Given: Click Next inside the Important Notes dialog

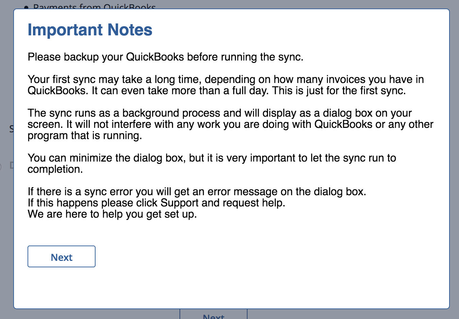Looking at the screenshot, I should click(62, 257).
